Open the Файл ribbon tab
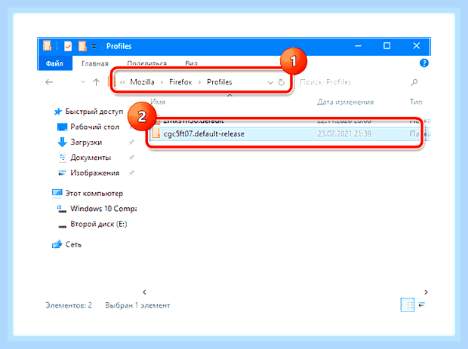 (54, 63)
